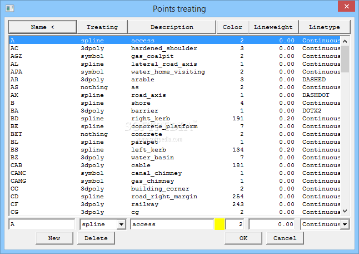This screenshot has width=359, height=254.
Task: Click the application icon in the title bar
Action: [x=10, y=8]
